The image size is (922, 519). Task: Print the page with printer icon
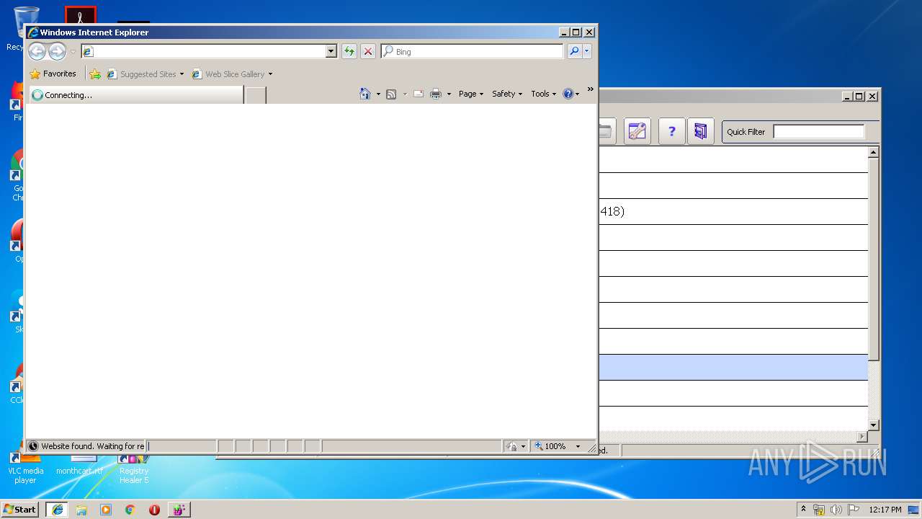pos(436,94)
